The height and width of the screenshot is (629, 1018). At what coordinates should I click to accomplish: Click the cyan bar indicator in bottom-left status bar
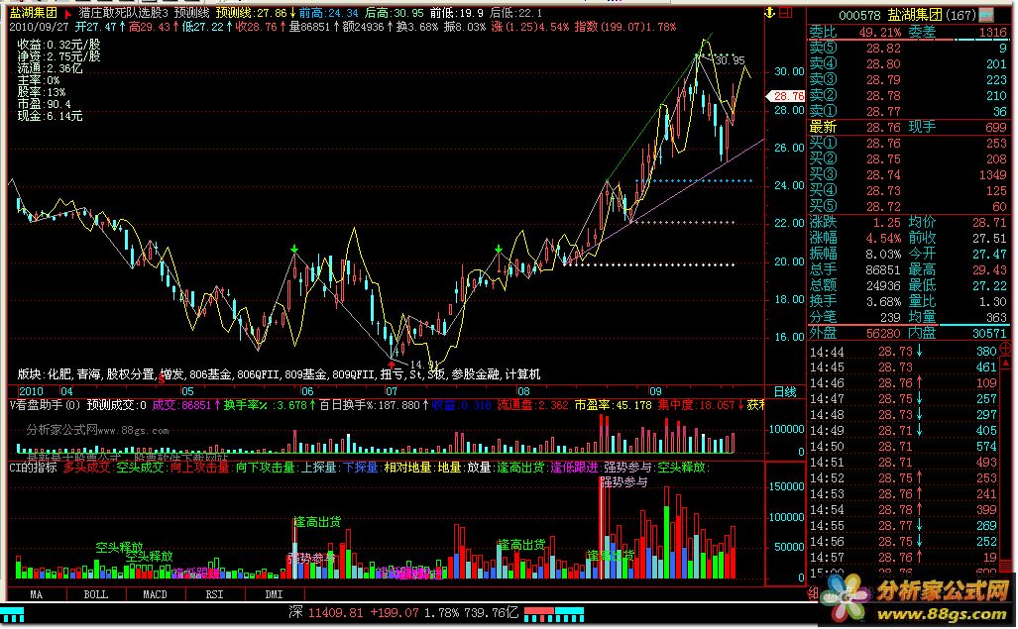pos(12,614)
